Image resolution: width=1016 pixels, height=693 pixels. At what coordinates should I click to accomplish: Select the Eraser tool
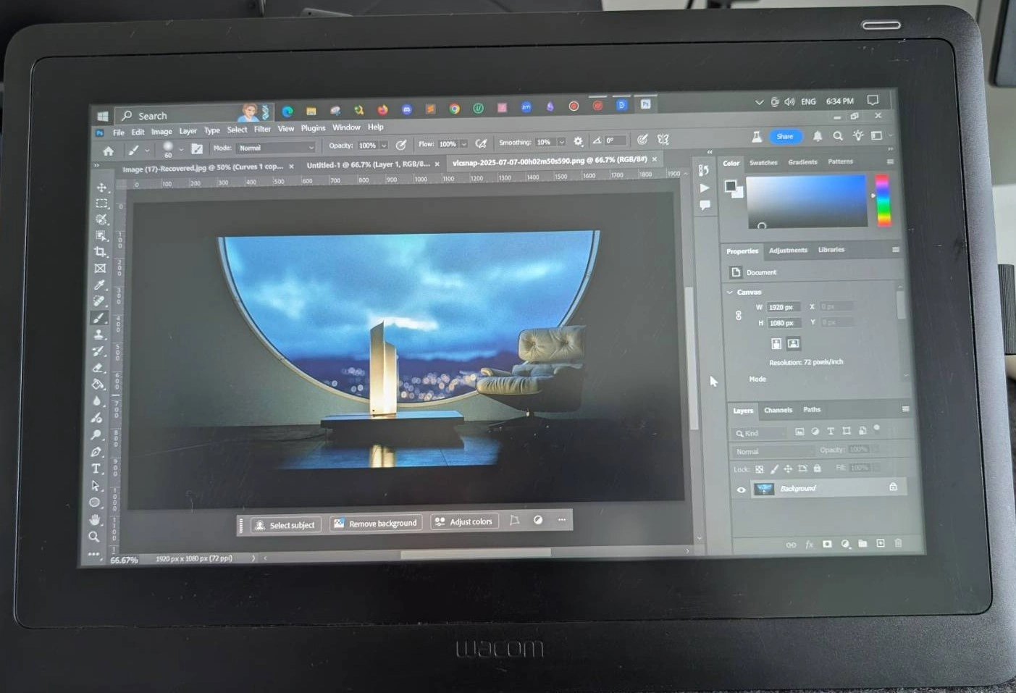[98, 367]
